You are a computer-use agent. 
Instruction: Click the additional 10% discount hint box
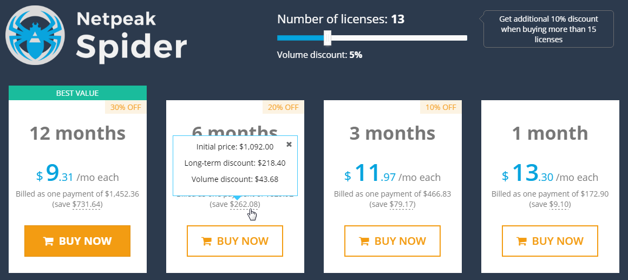pos(548,29)
